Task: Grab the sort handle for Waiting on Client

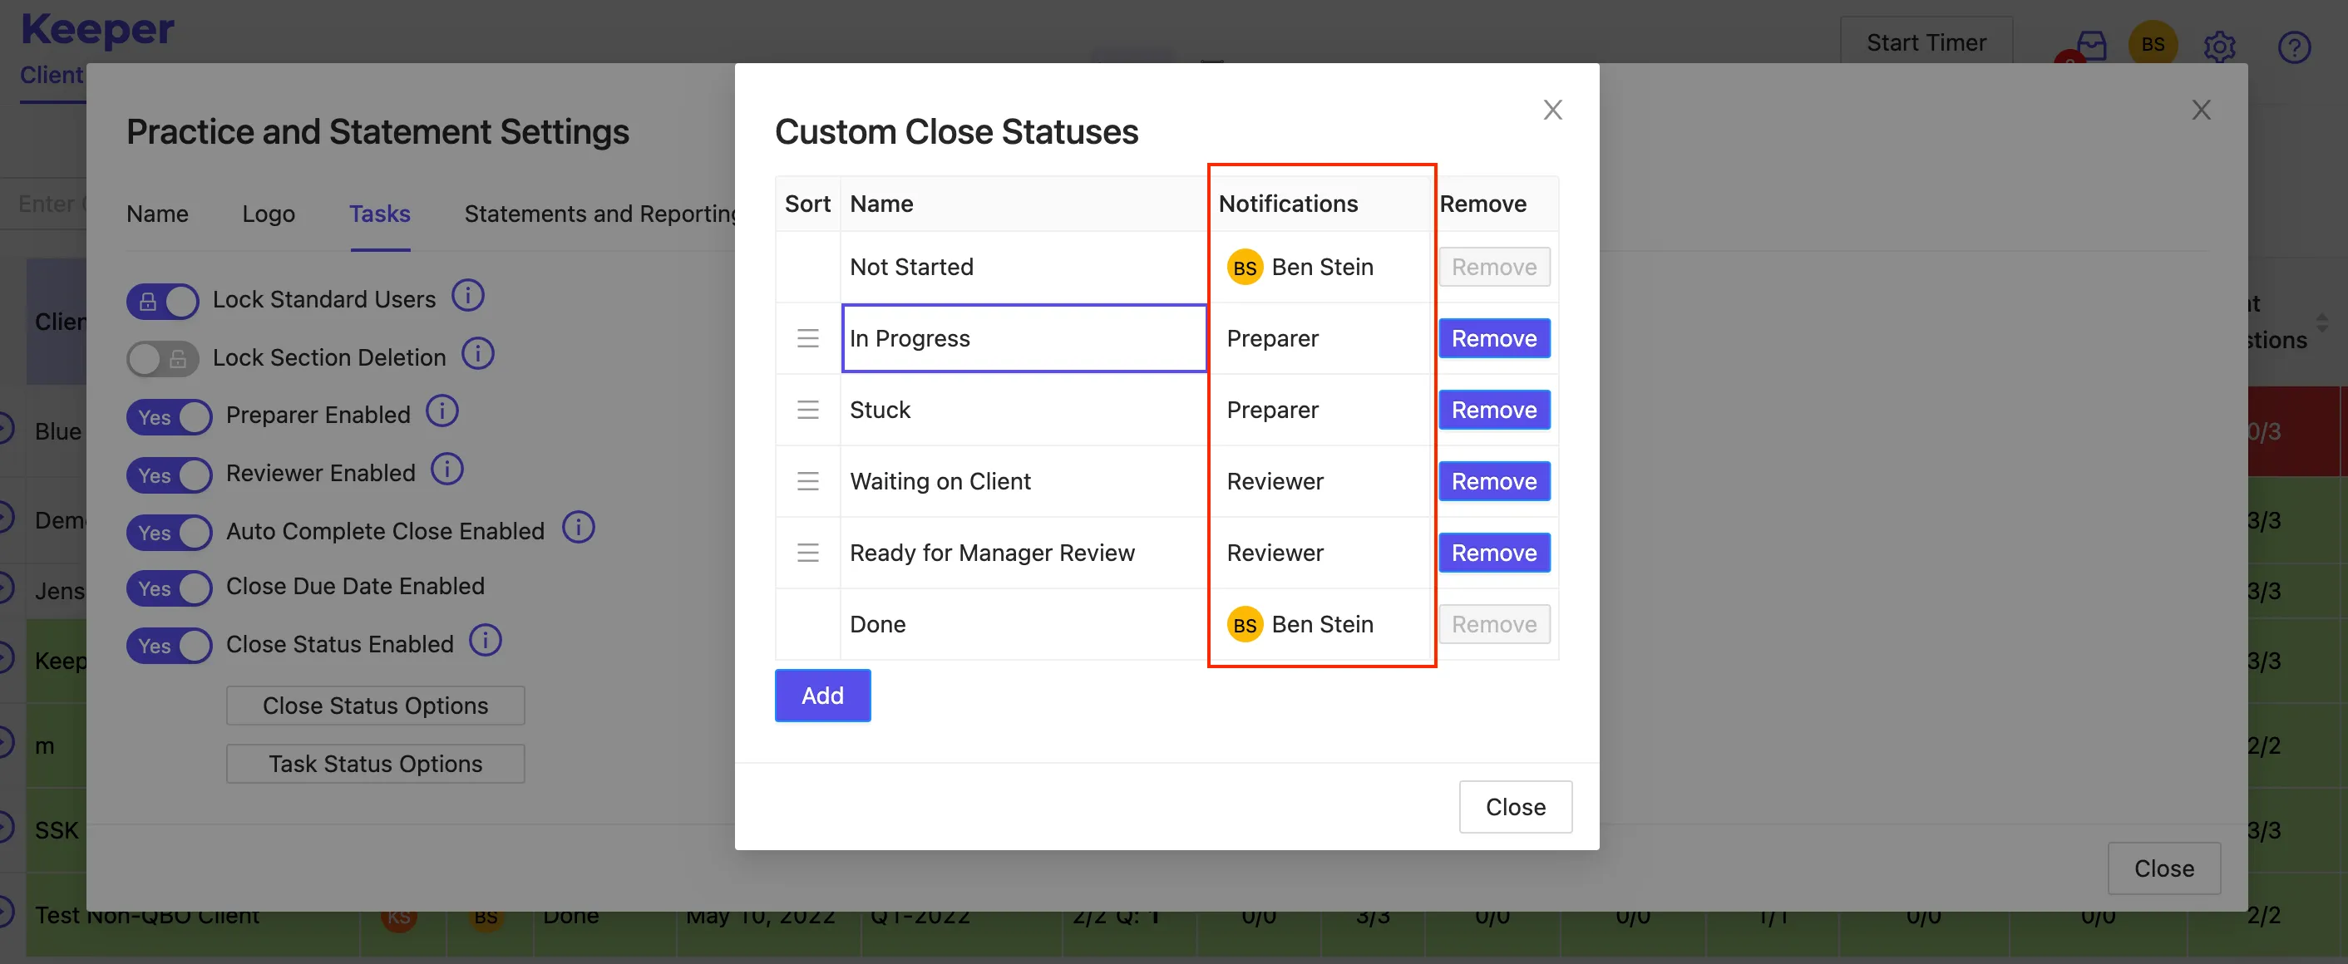Action: (807, 481)
